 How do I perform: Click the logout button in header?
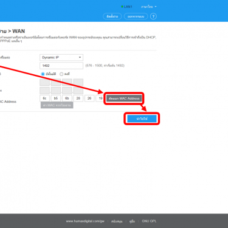pos(136,16)
